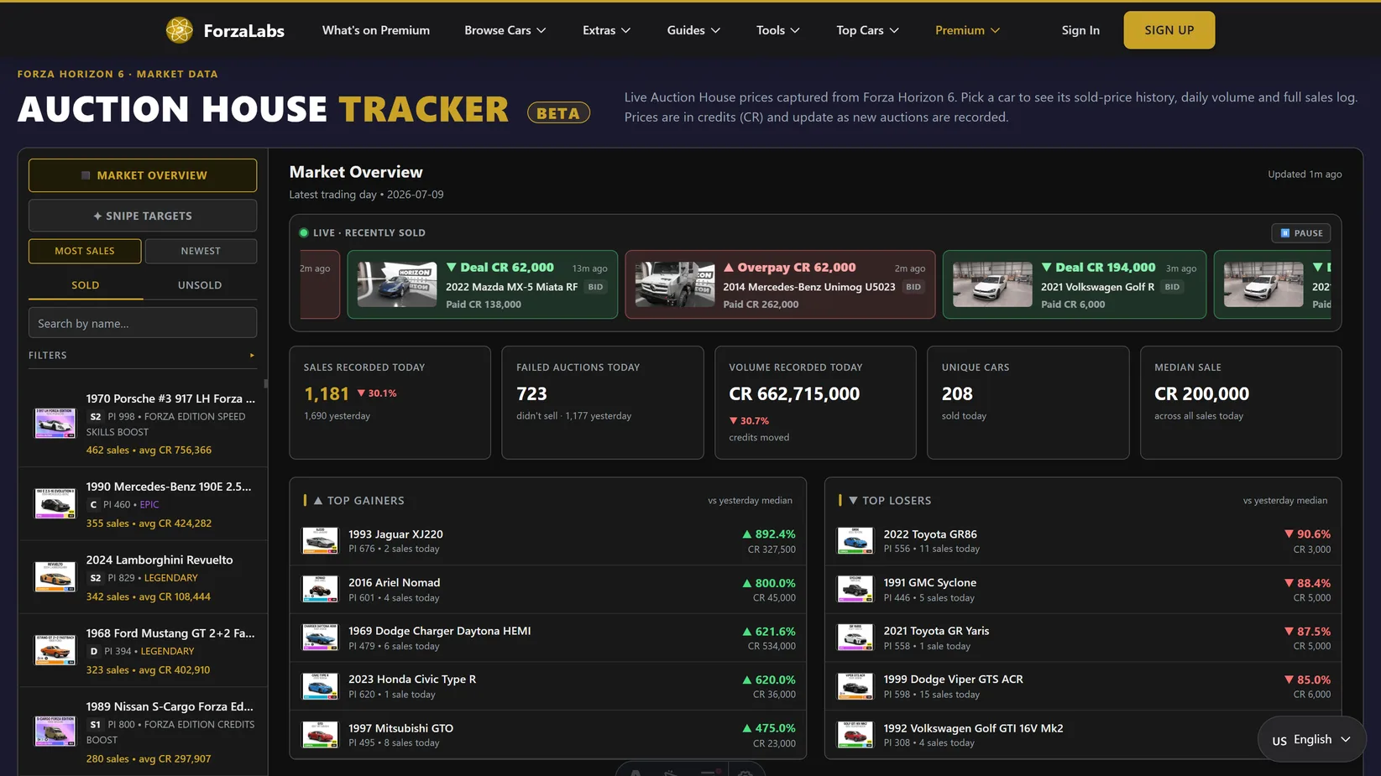The width and height of the screenshot is (1381, 776).
Task: Click the 892.4% gain value
Action: point(768,534)
